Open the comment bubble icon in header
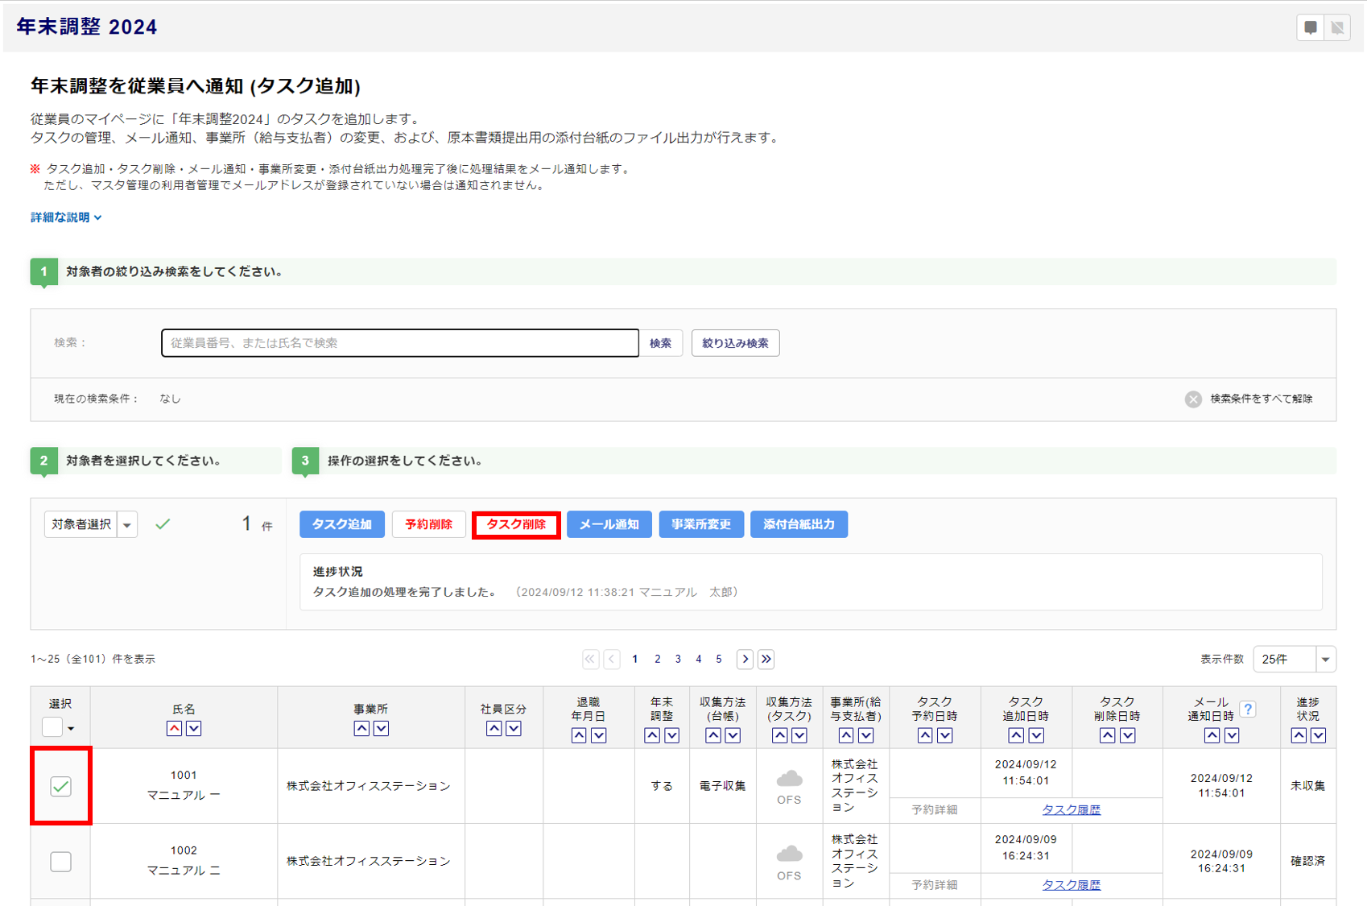The height and width of the screenshot is (906, 1367). [1311, 27]
